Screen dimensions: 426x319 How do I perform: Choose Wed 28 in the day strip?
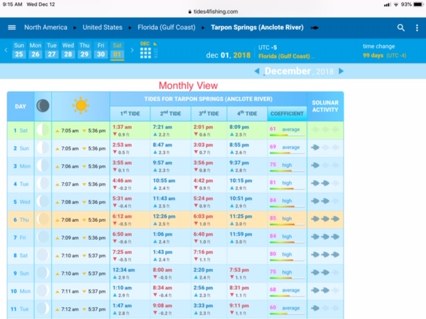click(68, 50)
